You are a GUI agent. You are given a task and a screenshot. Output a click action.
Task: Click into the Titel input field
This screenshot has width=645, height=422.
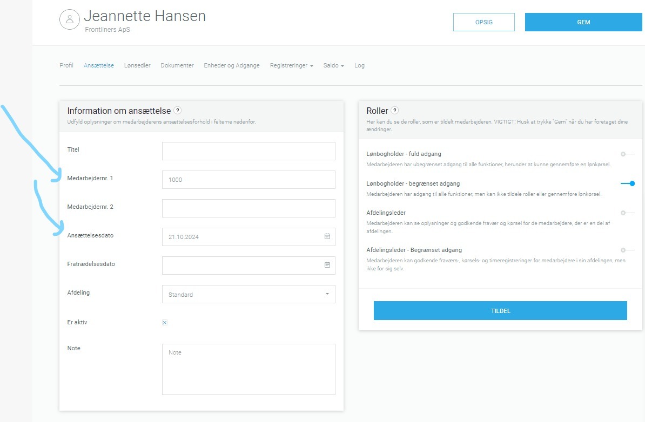(248, 151)
